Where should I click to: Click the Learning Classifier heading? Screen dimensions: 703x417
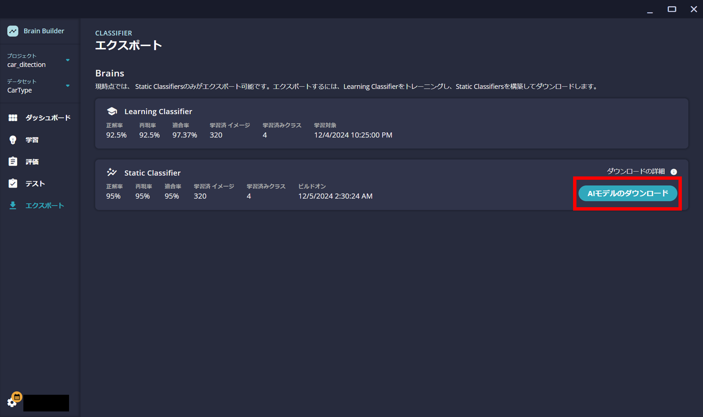[158, 112]
